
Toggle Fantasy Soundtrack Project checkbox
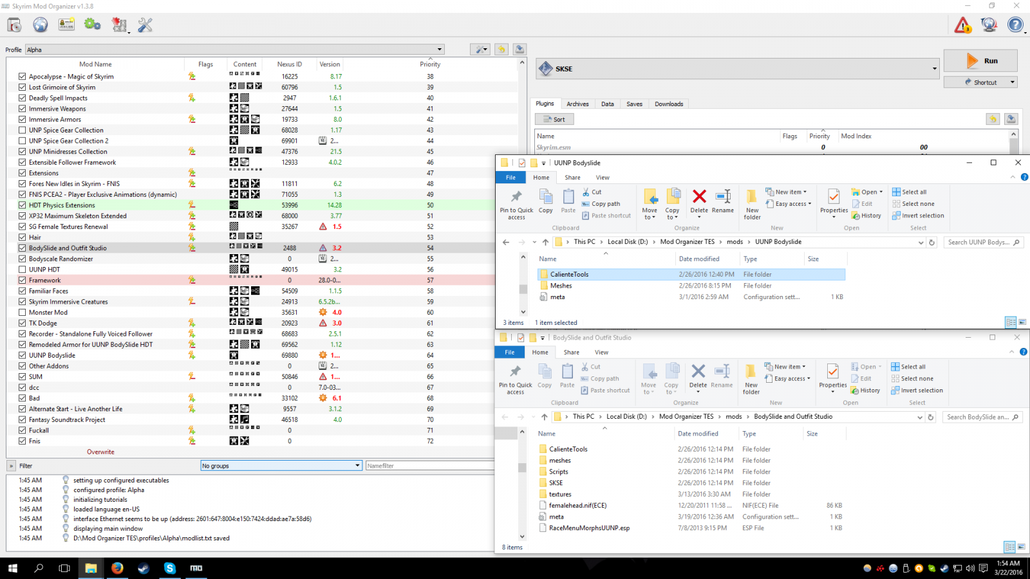tap(23, 419)
